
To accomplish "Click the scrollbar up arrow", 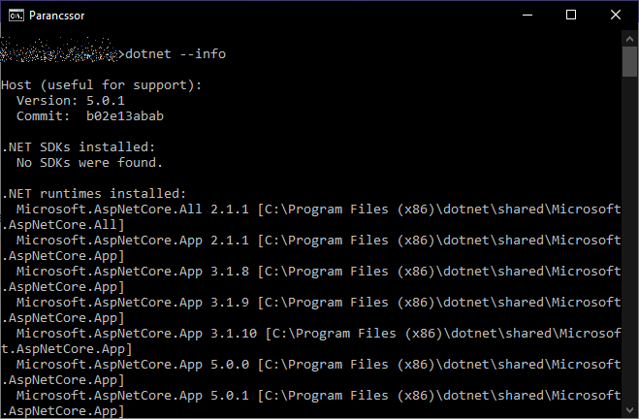I will [x=629, y=39].
